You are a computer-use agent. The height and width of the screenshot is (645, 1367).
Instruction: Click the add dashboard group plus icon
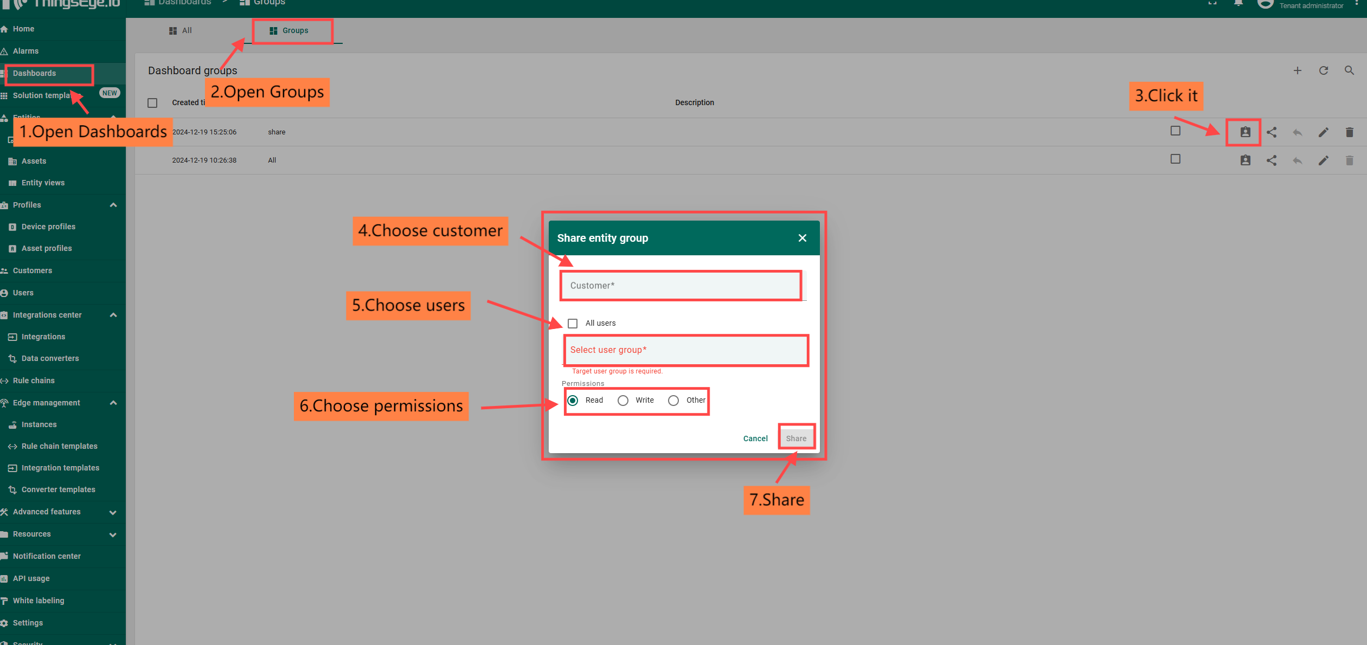click(x=1297, y=70)
